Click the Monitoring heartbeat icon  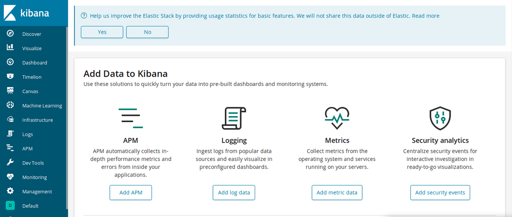[10, 177]
